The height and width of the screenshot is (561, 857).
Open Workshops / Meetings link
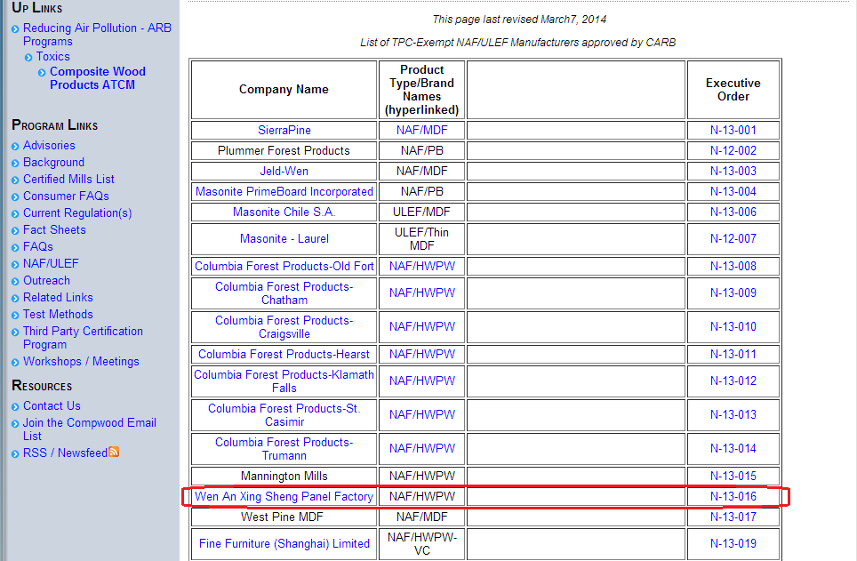tap(81, 362)
